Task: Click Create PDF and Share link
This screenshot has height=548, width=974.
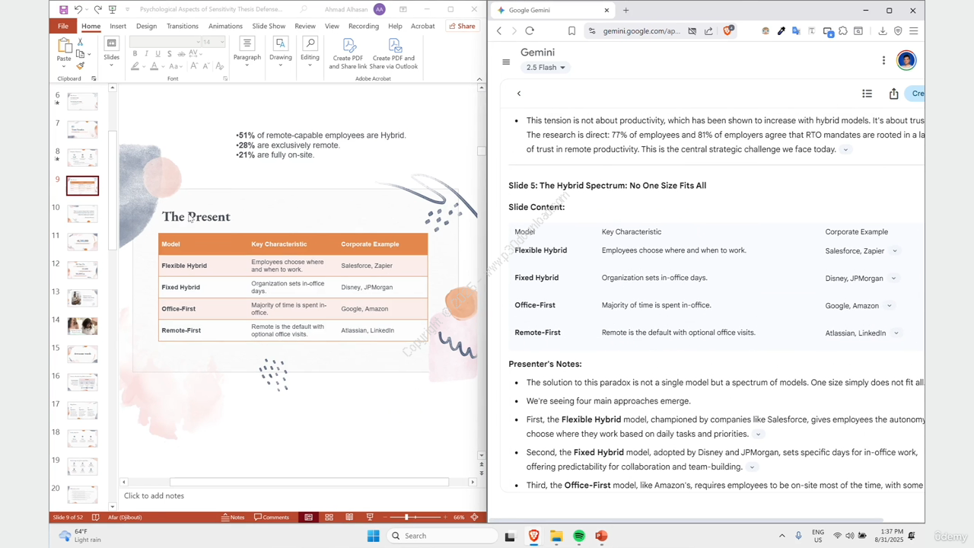Action: [349, 54]
